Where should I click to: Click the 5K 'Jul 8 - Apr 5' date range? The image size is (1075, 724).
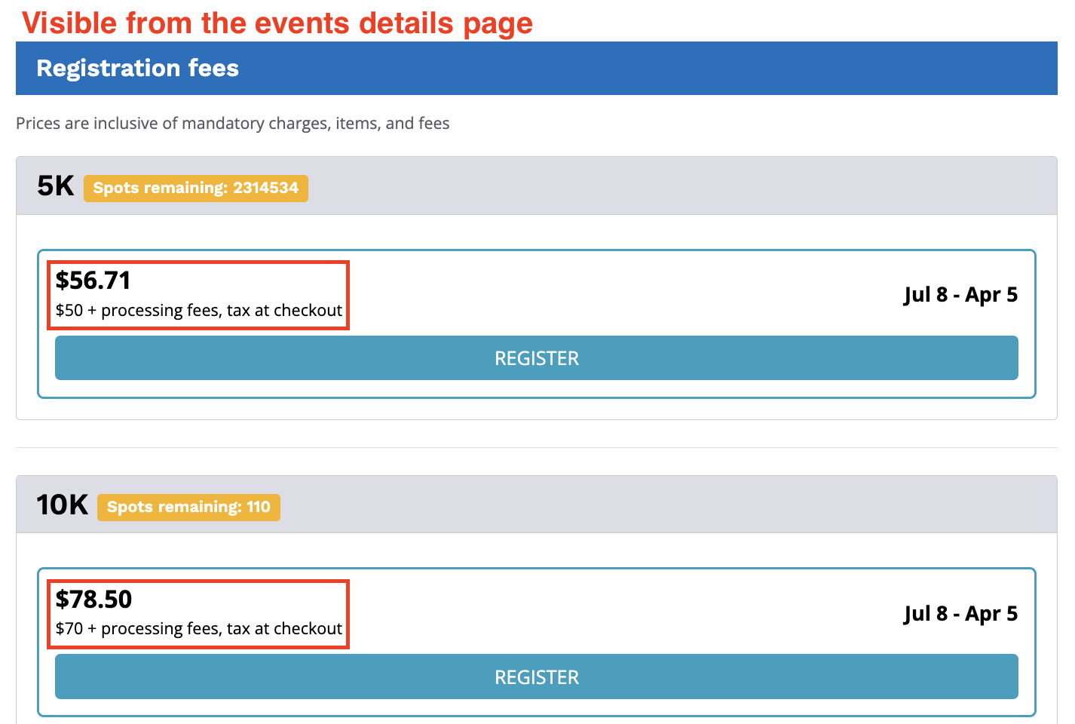tap(960, 295)
